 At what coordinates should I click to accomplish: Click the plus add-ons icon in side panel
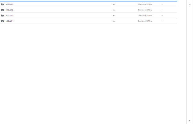pyautogui.click(x=190, y=5)
